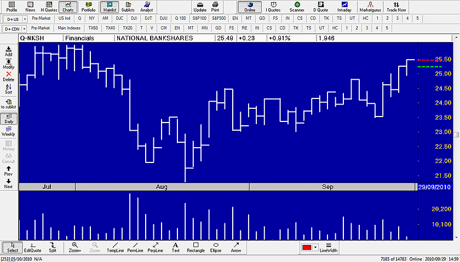460x262 pixels.
Task: Choose the Arrow drawing tool
Action: [x=236, y=247]
